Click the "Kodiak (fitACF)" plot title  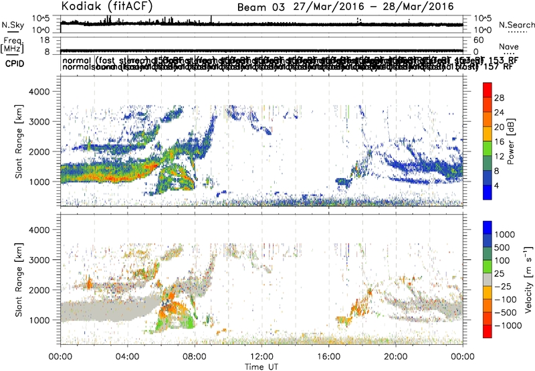click(x=107, y=7)
